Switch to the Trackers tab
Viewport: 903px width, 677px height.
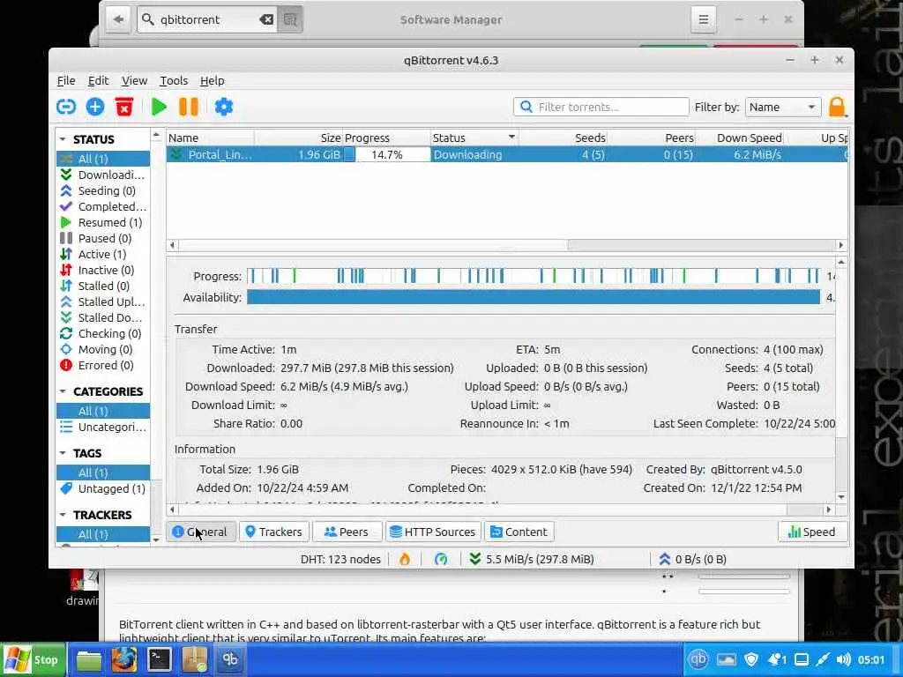point(273,532)
